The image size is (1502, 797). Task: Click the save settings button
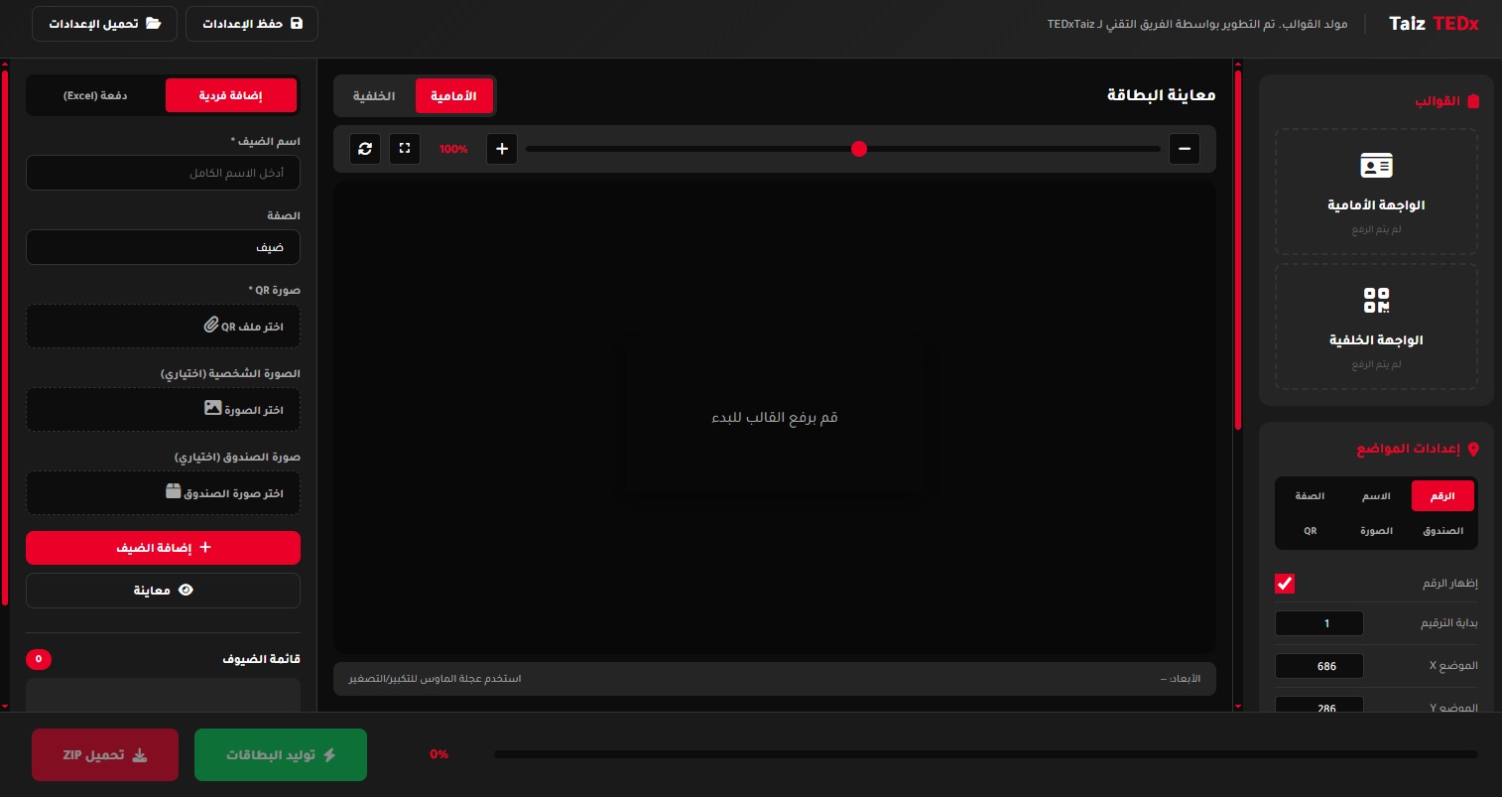(x=252, y=24)
